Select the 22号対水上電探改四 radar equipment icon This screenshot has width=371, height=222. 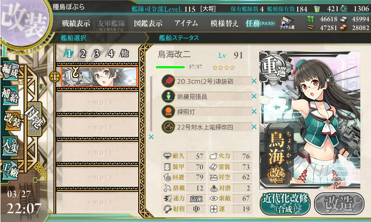(168, 127)
